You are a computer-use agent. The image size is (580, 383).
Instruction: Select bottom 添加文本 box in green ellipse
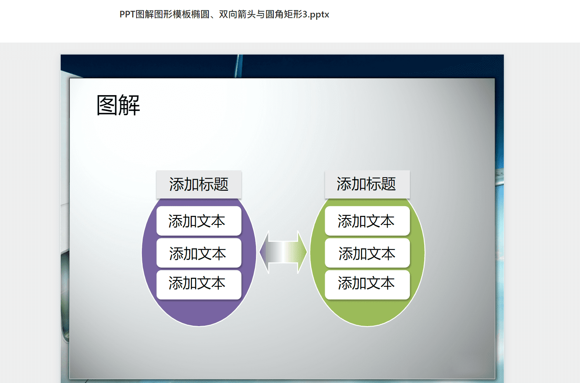[367, 285]
